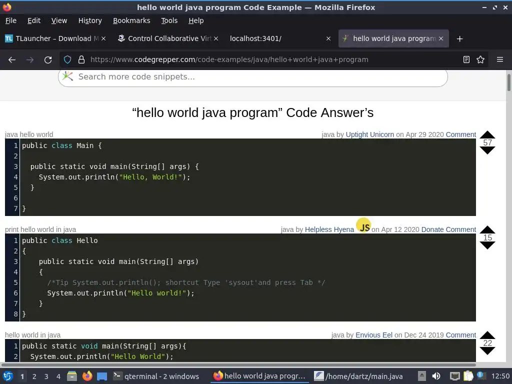Close the Control Collaborative tab

tap(216, 38)
